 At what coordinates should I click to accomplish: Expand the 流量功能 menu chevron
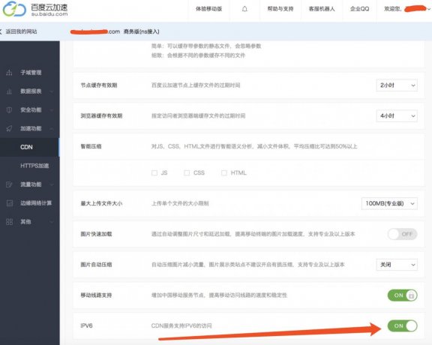(52, 184)
